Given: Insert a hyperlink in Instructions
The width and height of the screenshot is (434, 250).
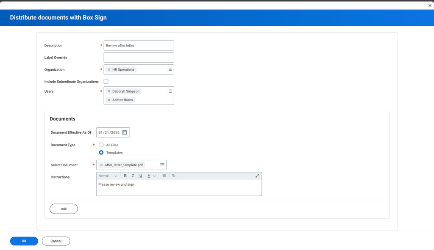Looking at the screenshot, I should pyautogui.click(x=173, y=176).
